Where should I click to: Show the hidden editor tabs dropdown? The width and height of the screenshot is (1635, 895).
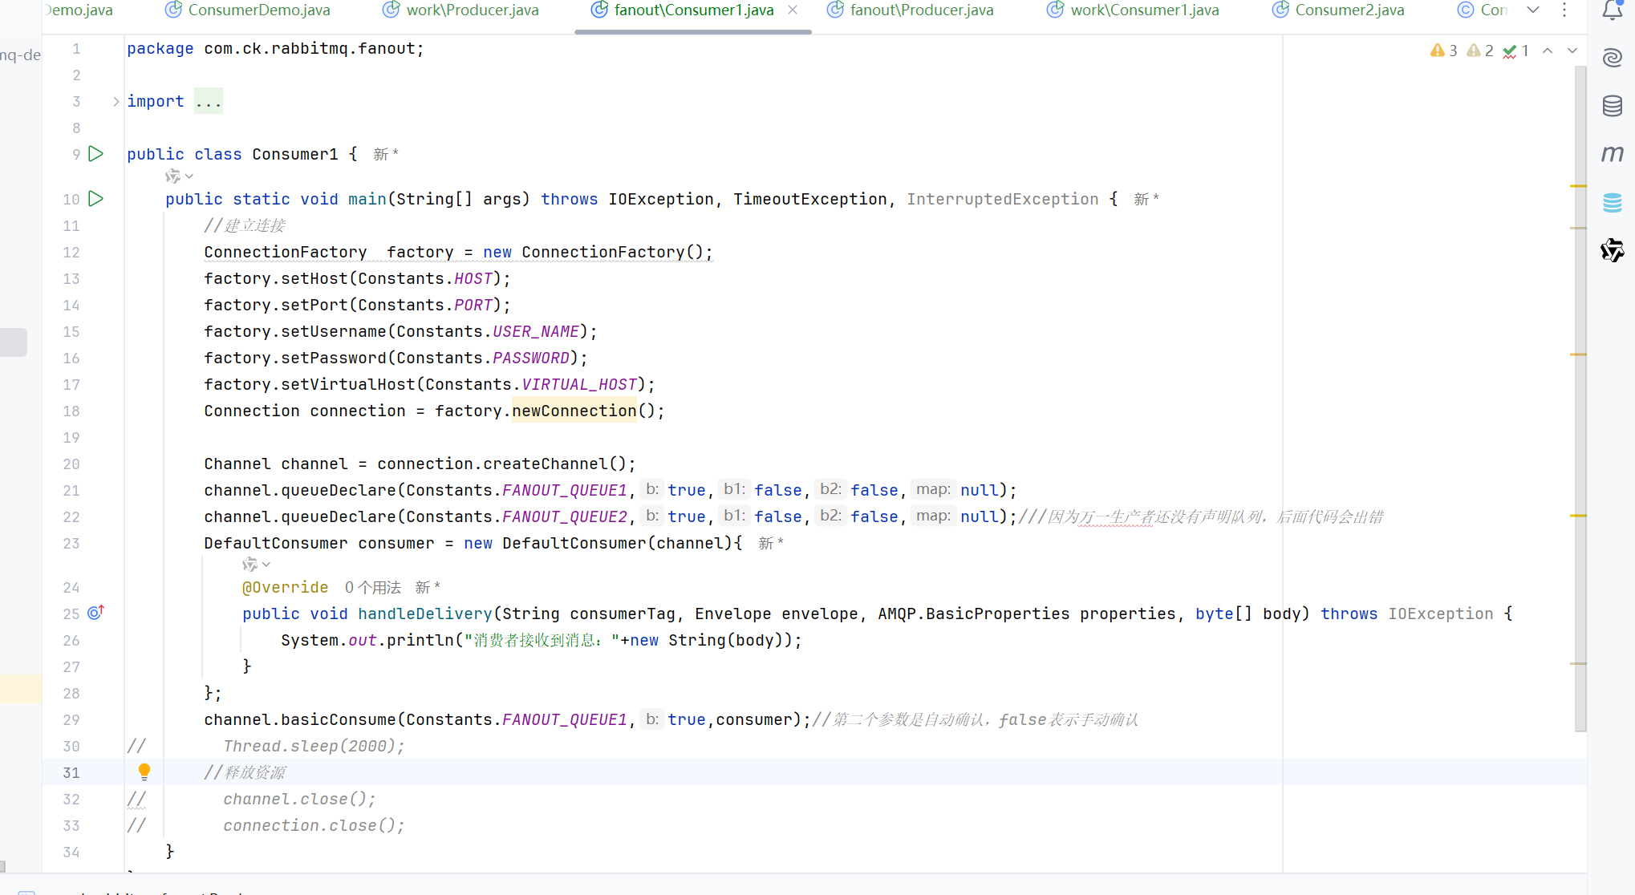[1533, 10]
